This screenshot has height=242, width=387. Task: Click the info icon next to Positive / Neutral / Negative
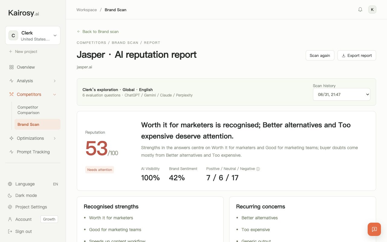pos(258,169)
